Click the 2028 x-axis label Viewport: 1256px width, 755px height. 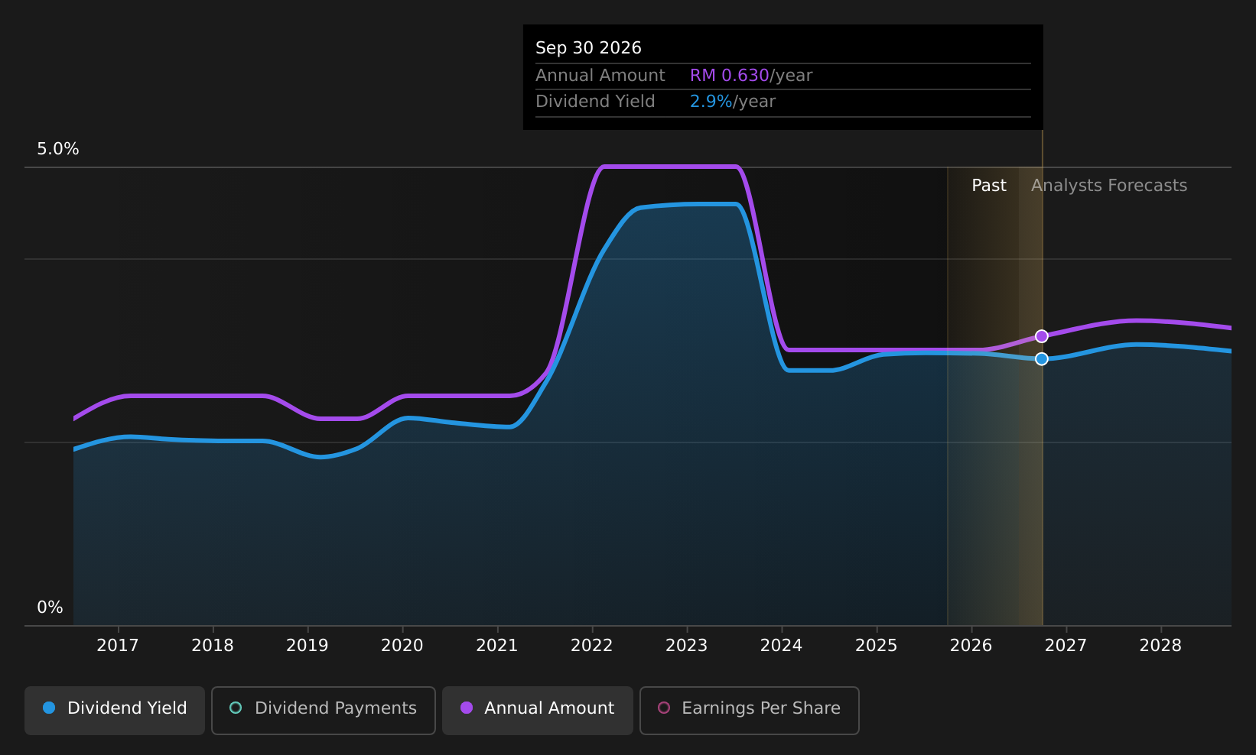point(1161,646)
